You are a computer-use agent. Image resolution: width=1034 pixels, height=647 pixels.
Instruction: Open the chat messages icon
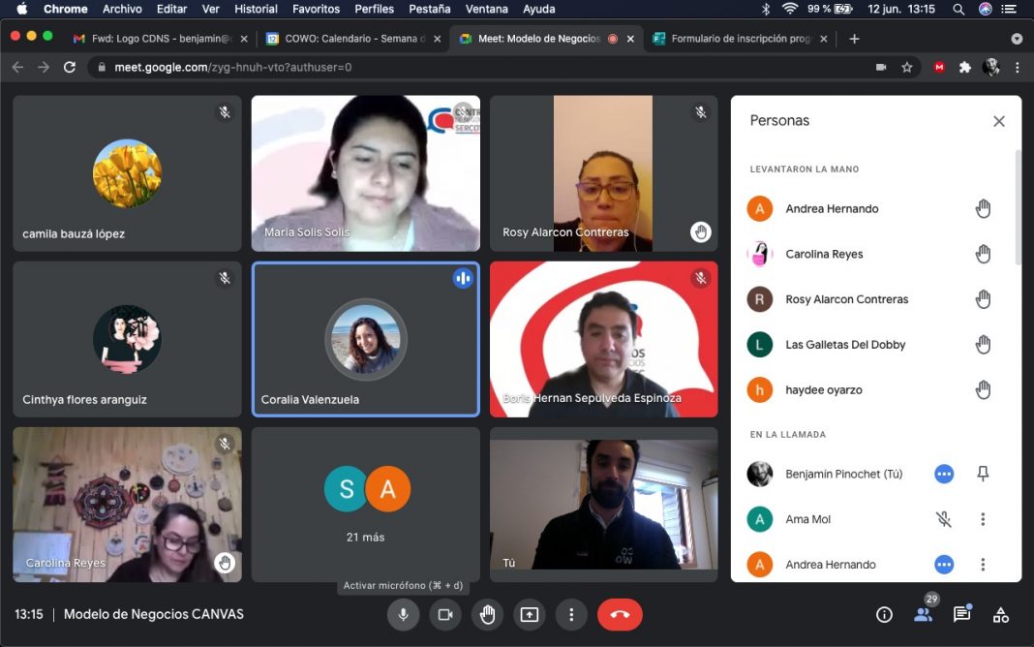(961, 614)
